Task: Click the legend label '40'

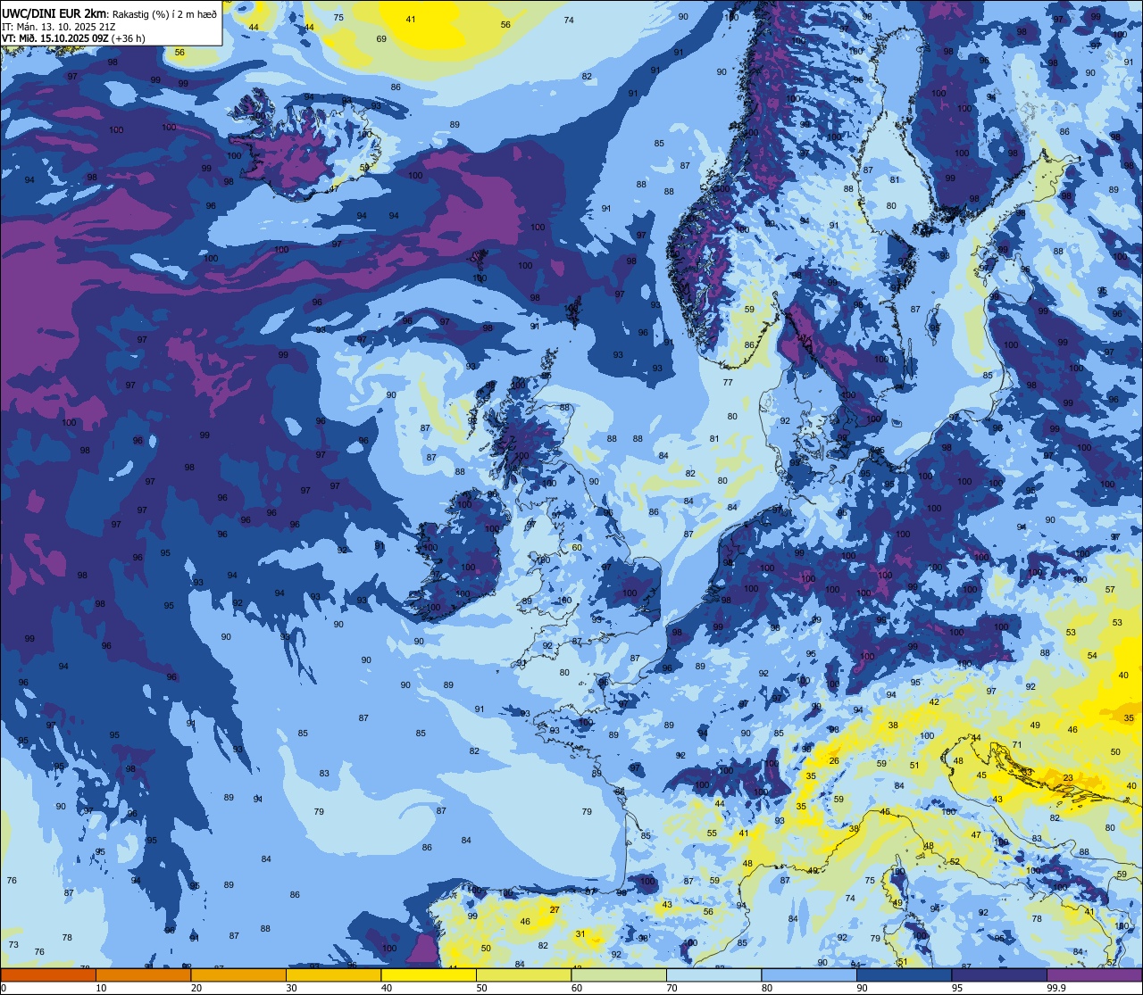Action: 387,988
